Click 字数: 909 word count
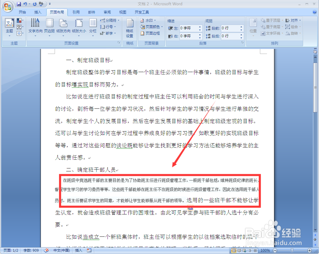 click(31, 250)
